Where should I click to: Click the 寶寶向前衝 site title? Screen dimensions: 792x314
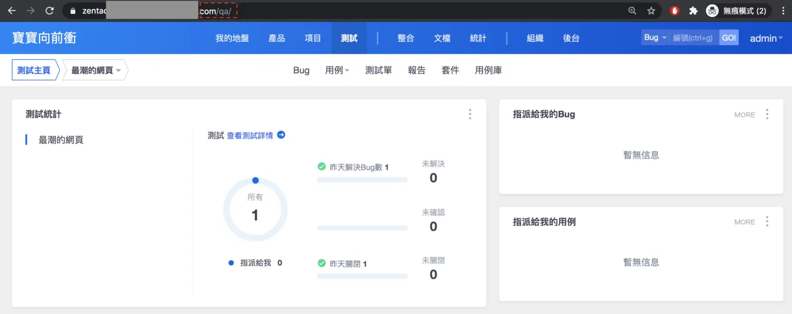pos(44,38)
